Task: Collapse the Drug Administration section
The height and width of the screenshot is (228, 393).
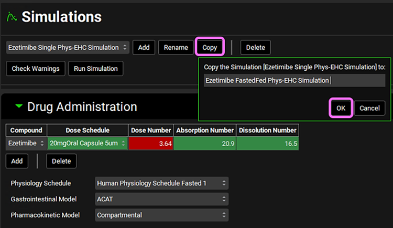Action: 19,106
